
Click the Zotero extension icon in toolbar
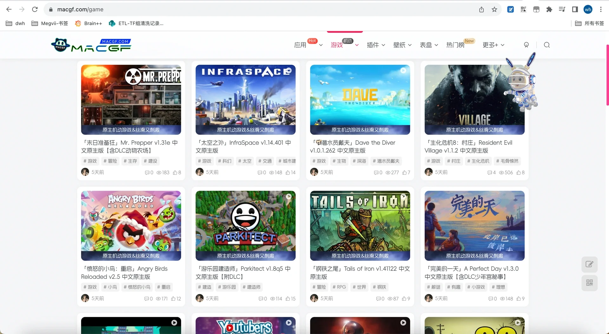[510, 10]
